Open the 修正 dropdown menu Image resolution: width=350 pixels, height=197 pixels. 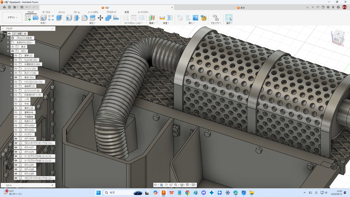pyautogui.click(x=92, y=23)
